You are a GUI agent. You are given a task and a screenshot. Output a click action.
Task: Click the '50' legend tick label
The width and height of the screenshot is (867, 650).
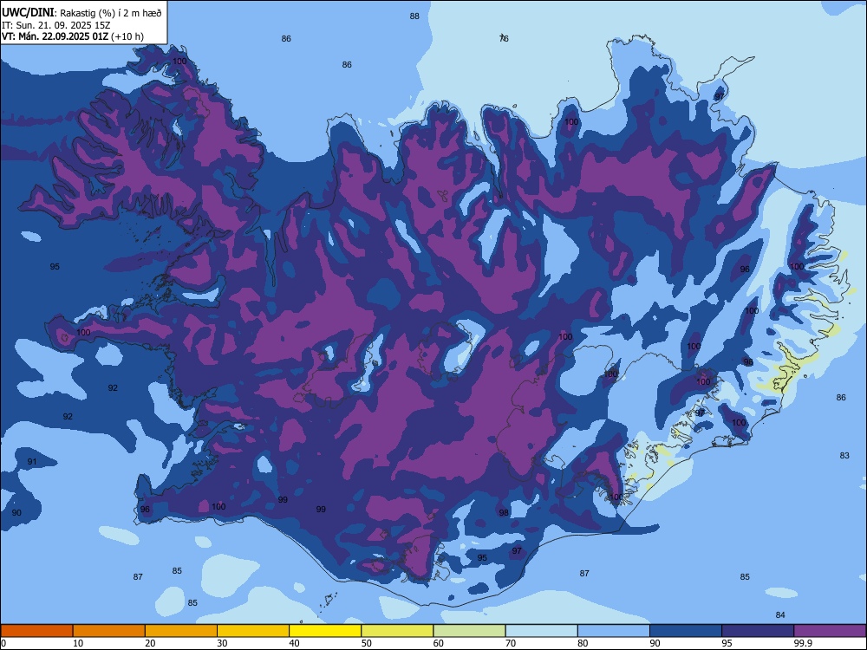[x=367, y=643]
